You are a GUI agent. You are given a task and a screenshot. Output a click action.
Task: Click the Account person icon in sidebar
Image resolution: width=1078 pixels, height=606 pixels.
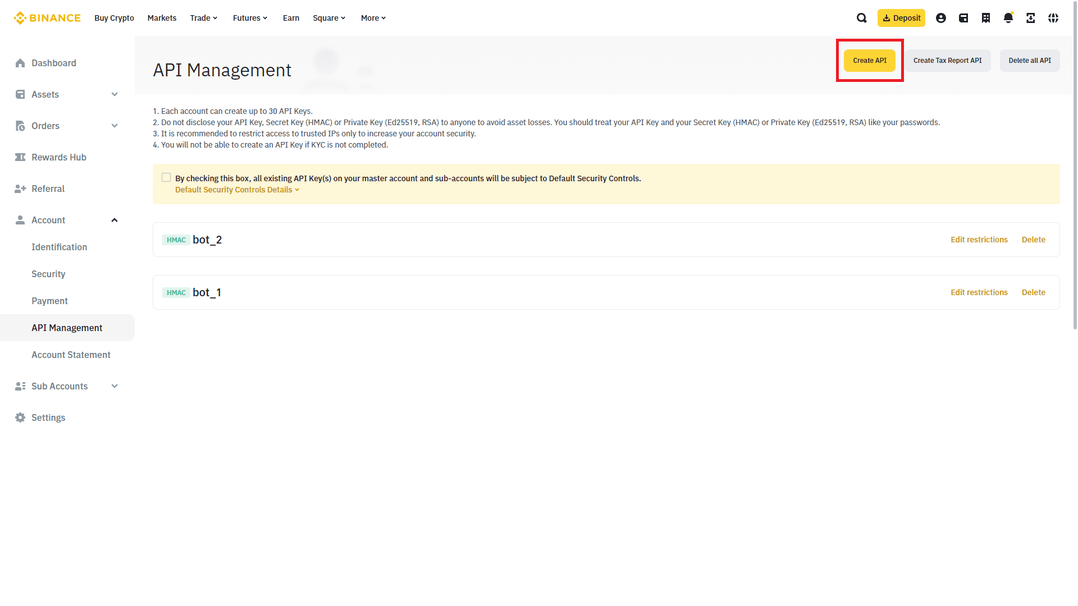click(20, 220)
